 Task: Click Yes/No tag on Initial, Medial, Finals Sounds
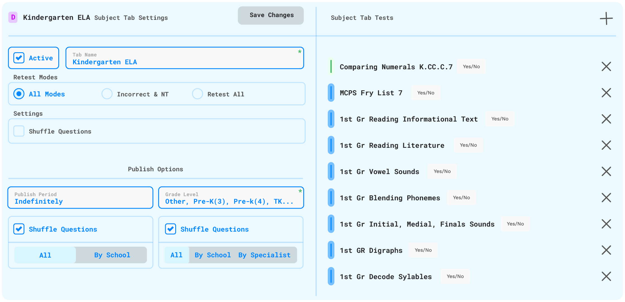point(515,224)
